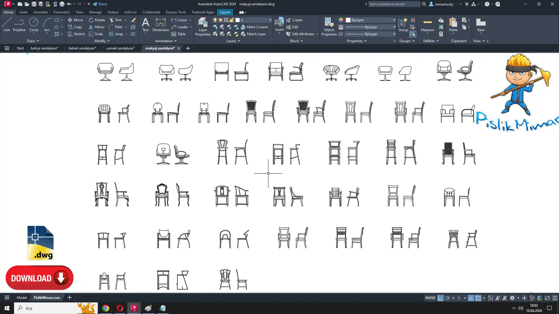Click the white ByLayer color swatch

(x=348, y=20)
